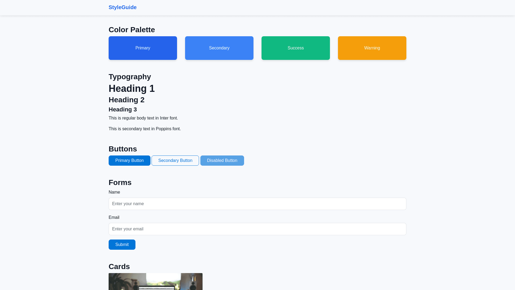Click the Typography section heading
The width and height of the screenshot is (515, 290).
(x=130, y=77)
